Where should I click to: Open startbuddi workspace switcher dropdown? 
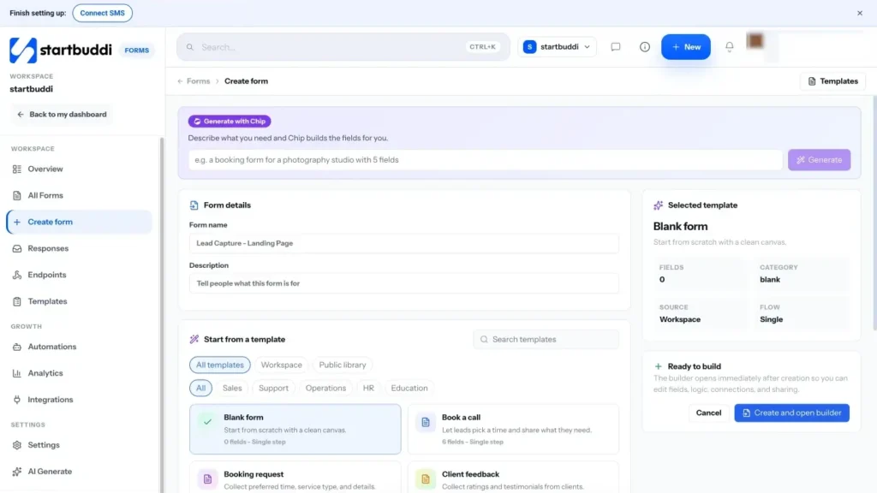(557, 47)
